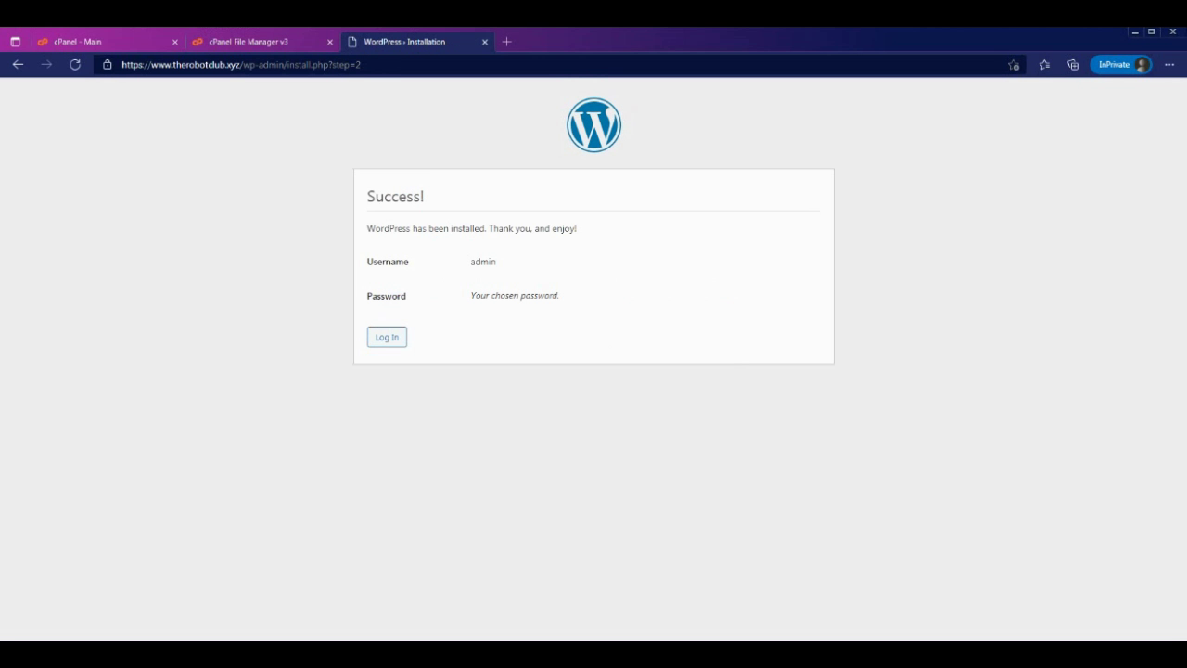
Task: Close the cPanel - Main tab
Action: (x=175, y=42)
